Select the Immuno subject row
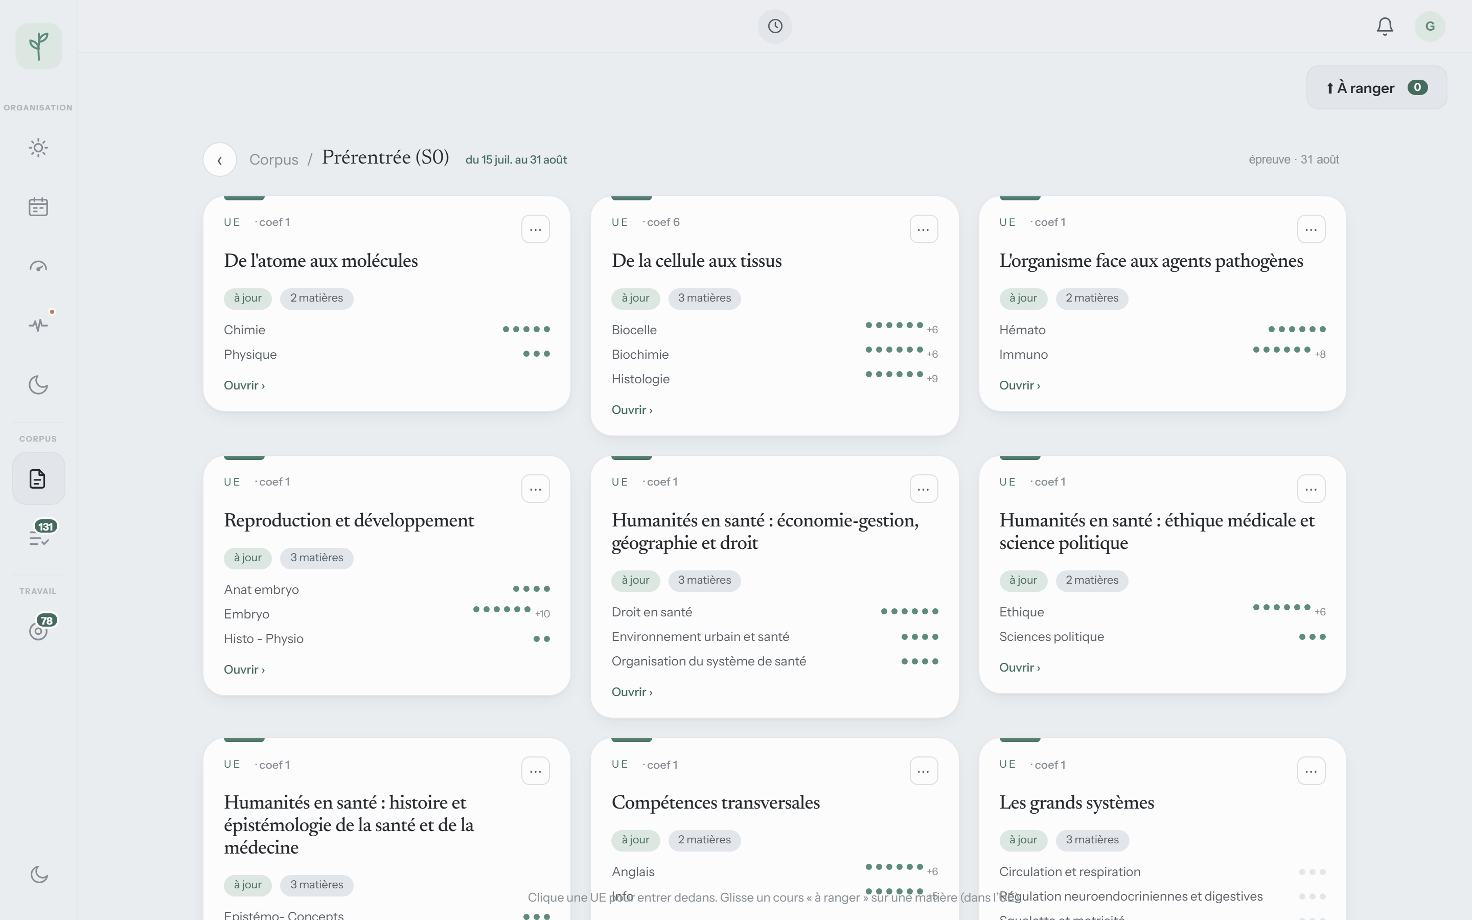Screen dimensions: 1472x920 pos(1162,354)
